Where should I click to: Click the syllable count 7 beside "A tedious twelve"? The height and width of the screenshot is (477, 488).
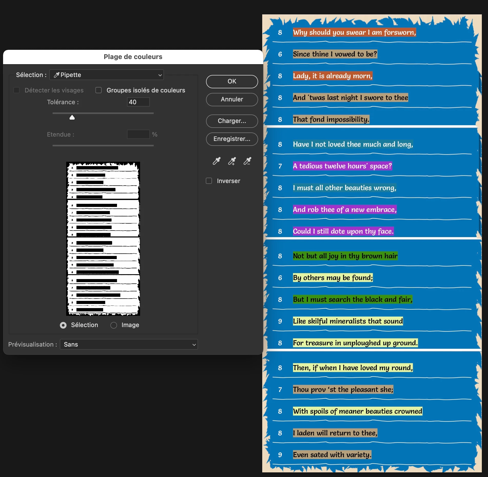[280, 166]
